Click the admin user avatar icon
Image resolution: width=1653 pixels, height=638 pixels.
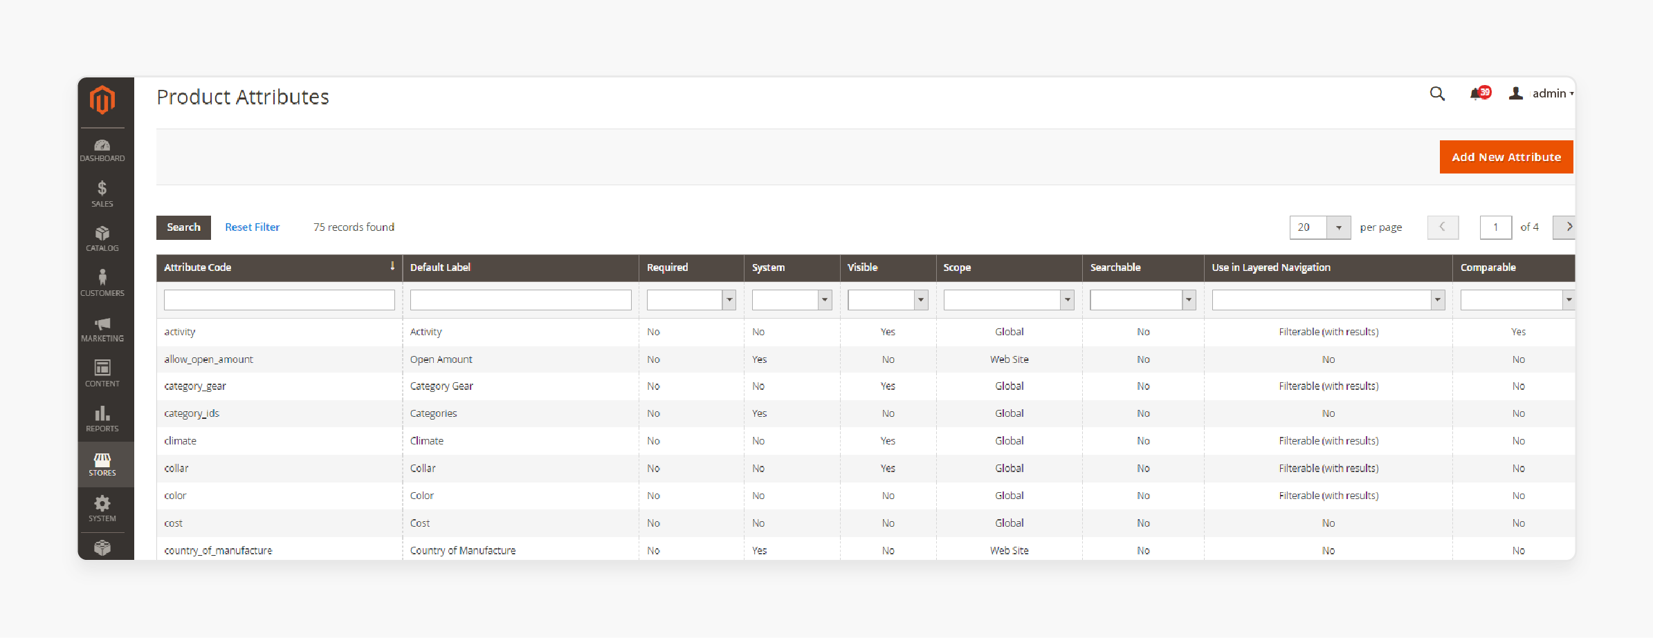[1516, 93]
